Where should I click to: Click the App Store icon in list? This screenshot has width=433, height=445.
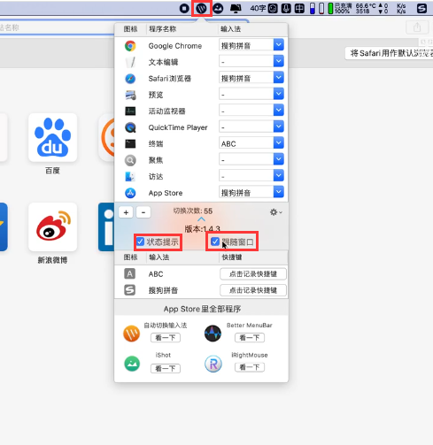(x=130, y=193)
